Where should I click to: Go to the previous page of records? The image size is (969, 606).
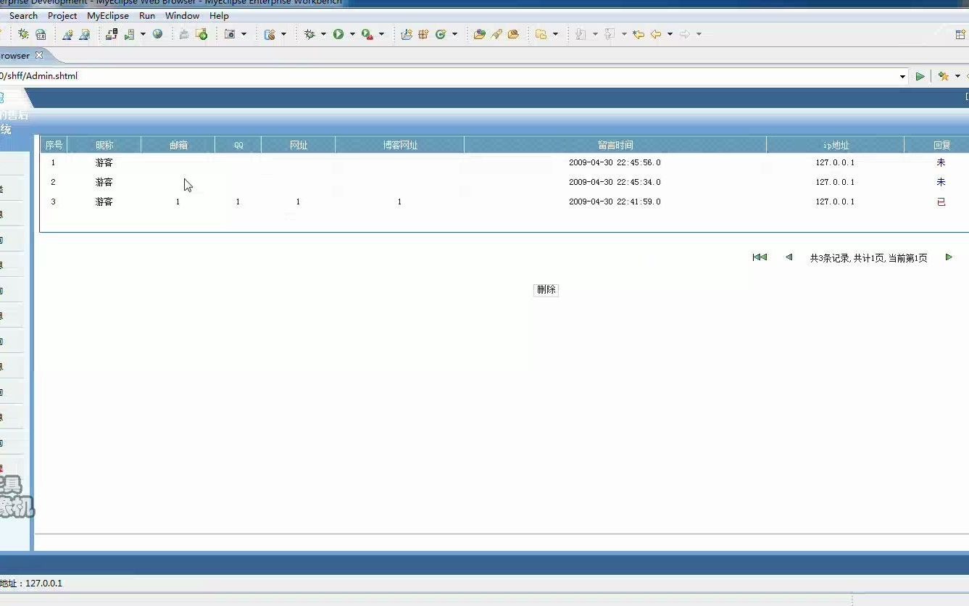(789, 257)
